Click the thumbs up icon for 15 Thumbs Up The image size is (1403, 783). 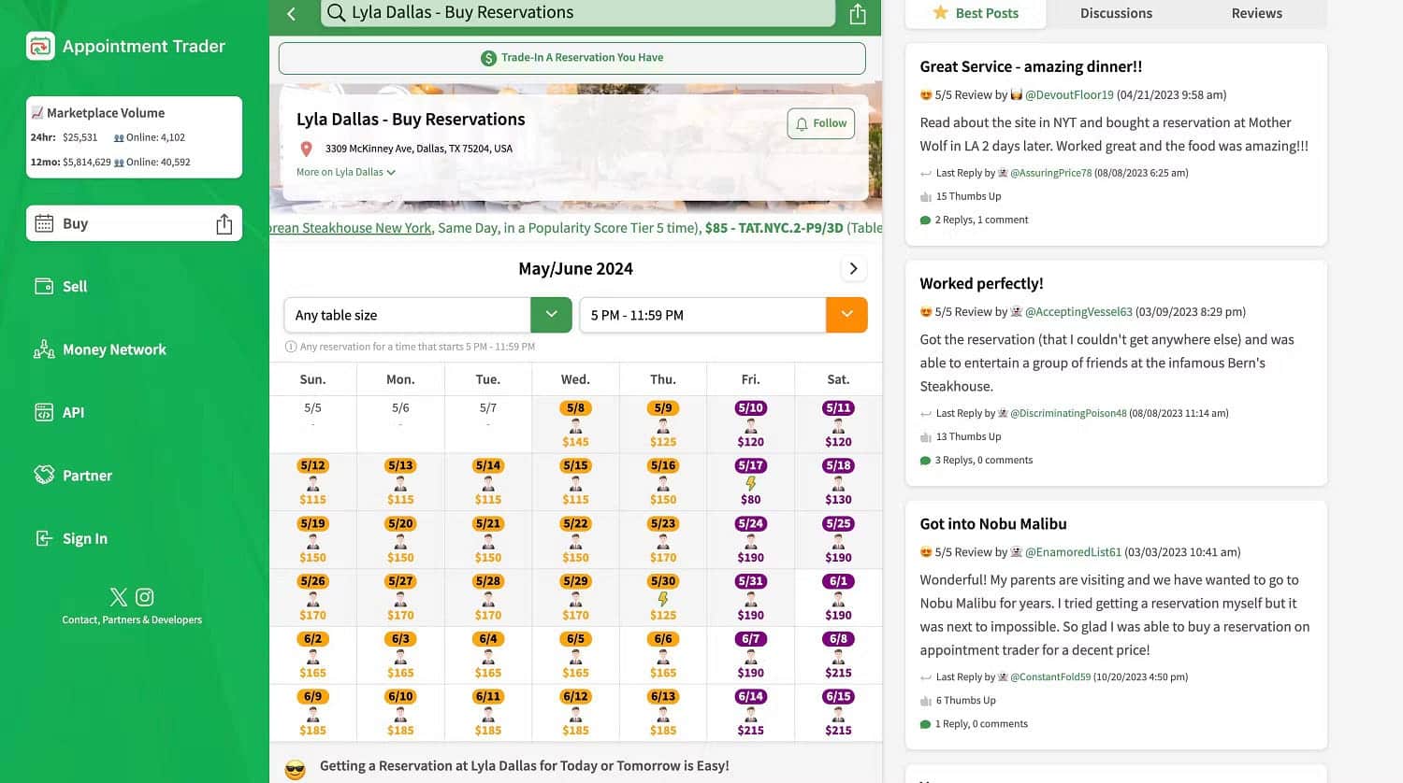pyautogui.click(x=926, y=196)
